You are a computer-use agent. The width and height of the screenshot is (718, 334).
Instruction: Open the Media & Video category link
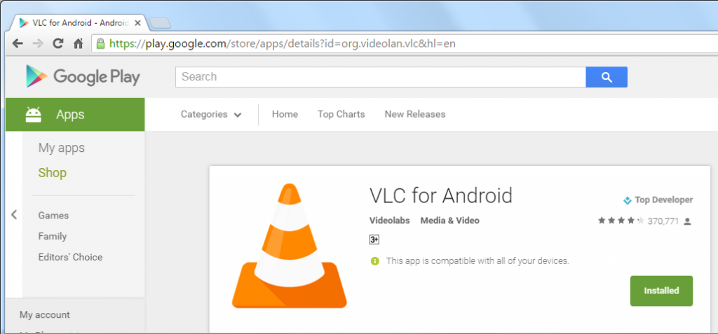(x=449, y=221)
